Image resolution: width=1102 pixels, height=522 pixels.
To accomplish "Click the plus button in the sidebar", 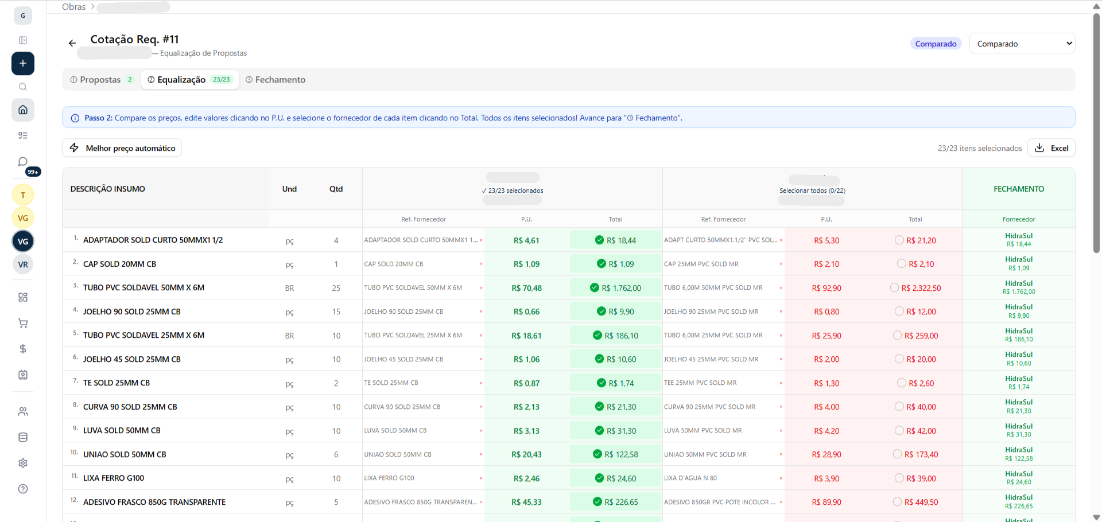I will 23,63.
